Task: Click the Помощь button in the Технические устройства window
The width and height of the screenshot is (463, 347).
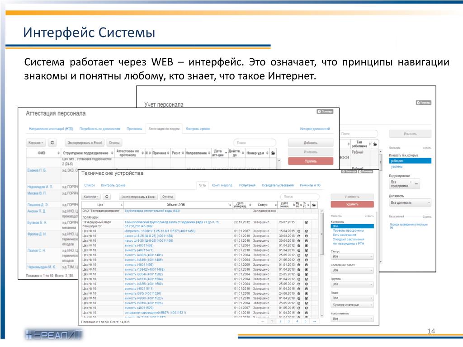Action: coord(366,171)
